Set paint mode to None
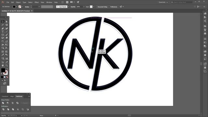The height and width of the screenshot is (117, 208). (7, 77)
